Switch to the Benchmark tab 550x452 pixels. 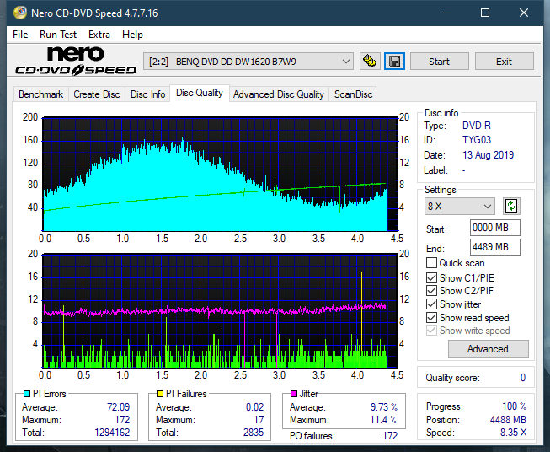[x=40, y=94]
